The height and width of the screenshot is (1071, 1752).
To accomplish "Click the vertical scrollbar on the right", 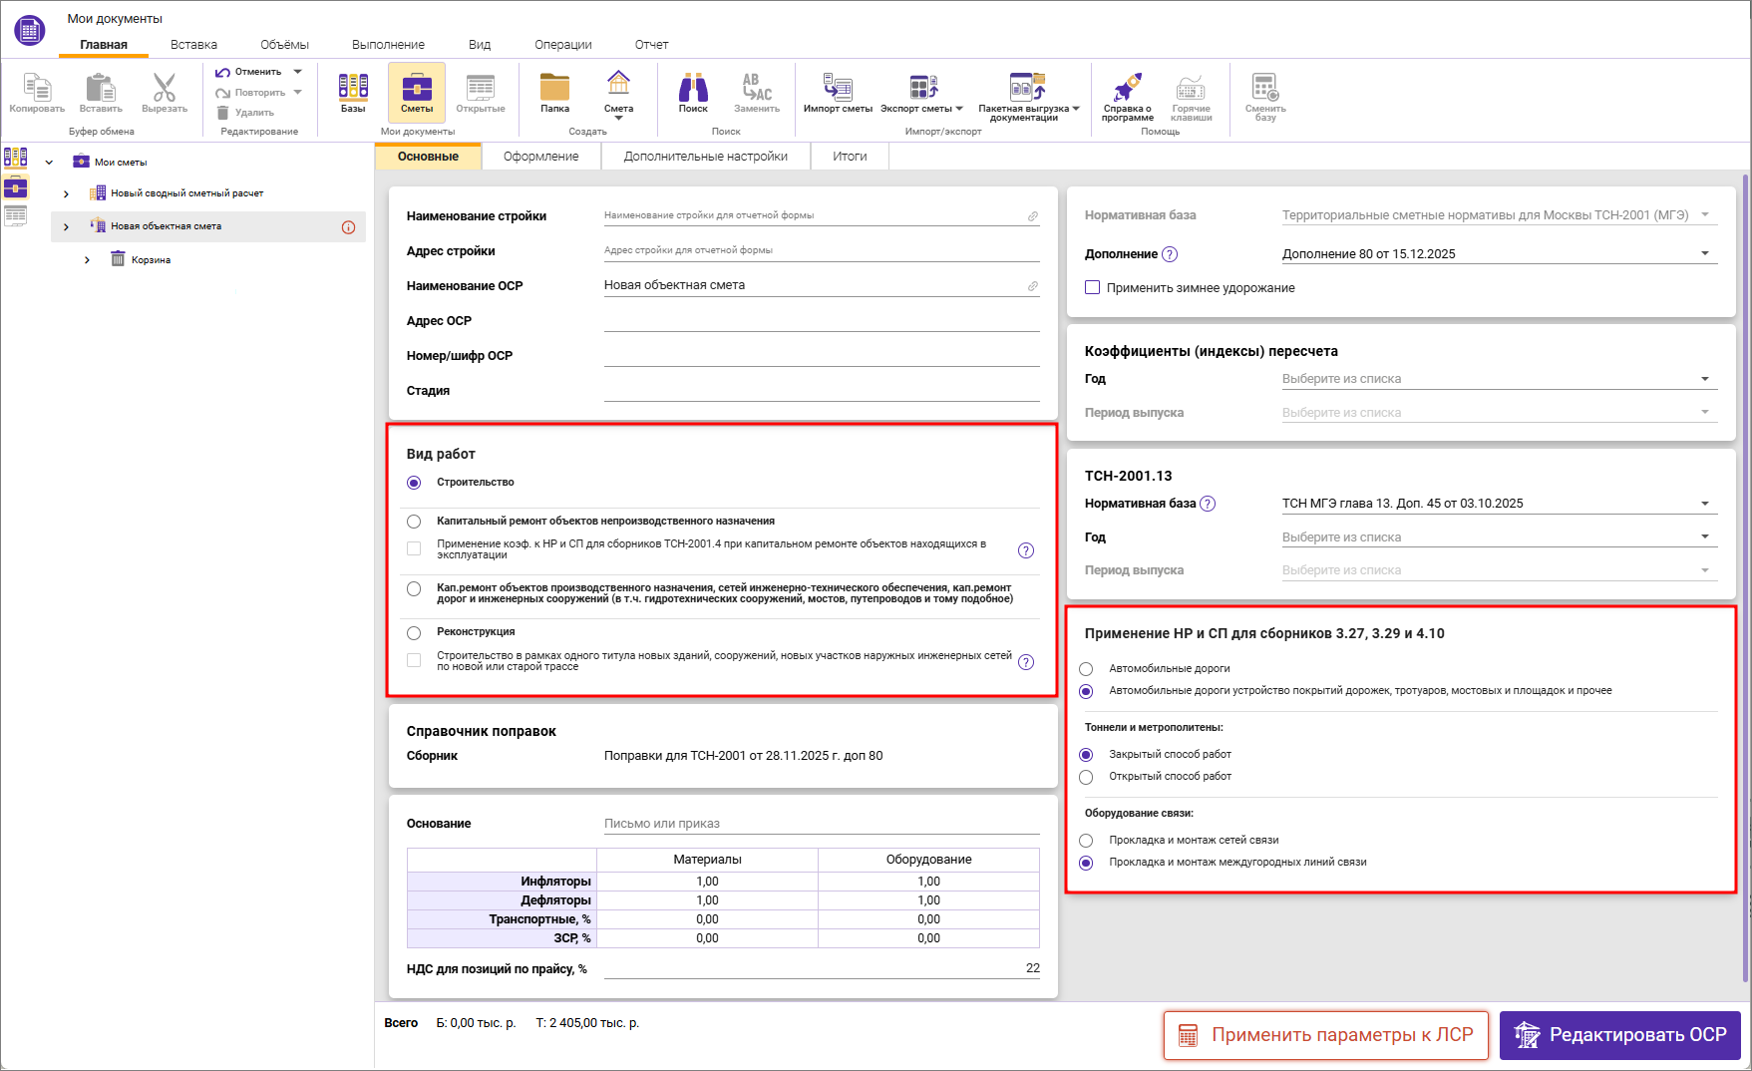I will pyautogui.click(x=1744, y=578).
